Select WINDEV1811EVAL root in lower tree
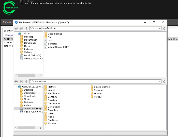This screenshot has width=178, height=137. pyautogui.click(x=32, y=87)
